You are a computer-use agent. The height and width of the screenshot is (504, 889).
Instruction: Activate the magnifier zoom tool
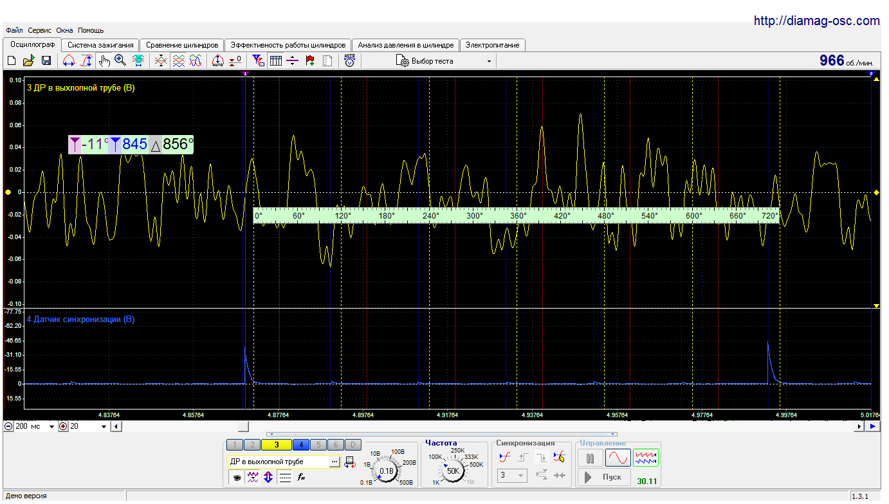click(120, 61)
